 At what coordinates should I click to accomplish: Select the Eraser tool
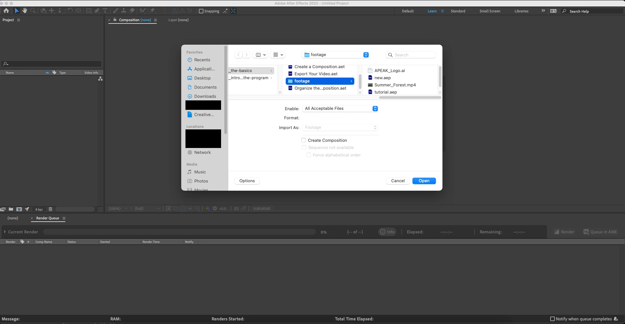pyautogui.click(x=132, y=11)
